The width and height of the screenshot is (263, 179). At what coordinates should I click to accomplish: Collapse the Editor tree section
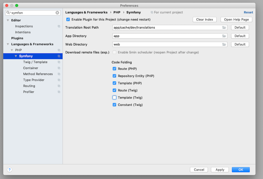(8, 20)
